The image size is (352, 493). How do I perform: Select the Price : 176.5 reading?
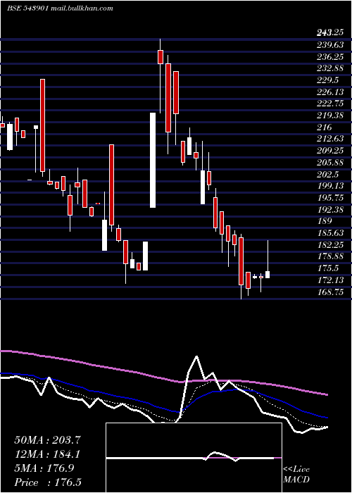(48, 482)
